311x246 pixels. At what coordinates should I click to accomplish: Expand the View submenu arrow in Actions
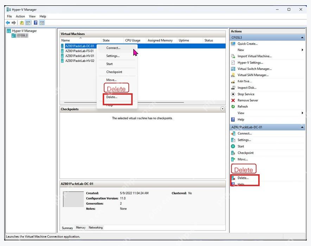(302, 113)
